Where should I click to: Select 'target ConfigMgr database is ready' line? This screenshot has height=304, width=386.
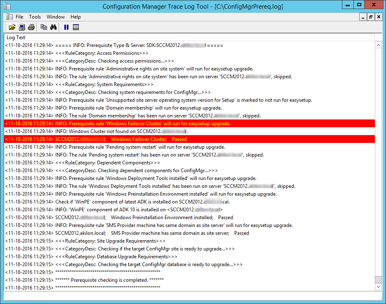click(x=189, y=264)
